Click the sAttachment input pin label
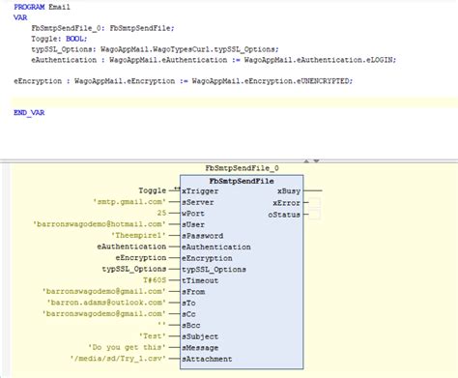This screenshot has height=378, width=458. pos(207,359)
